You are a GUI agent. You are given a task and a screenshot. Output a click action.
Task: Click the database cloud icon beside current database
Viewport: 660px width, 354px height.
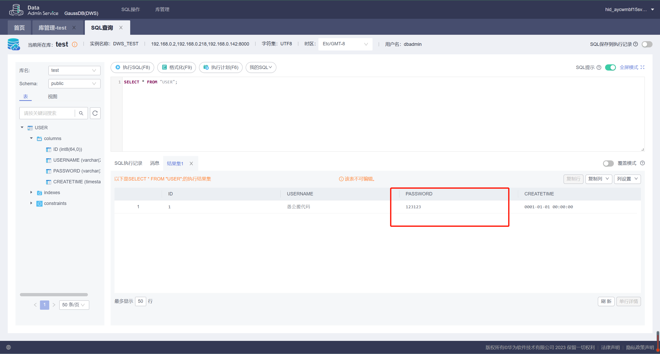[14, 44]
